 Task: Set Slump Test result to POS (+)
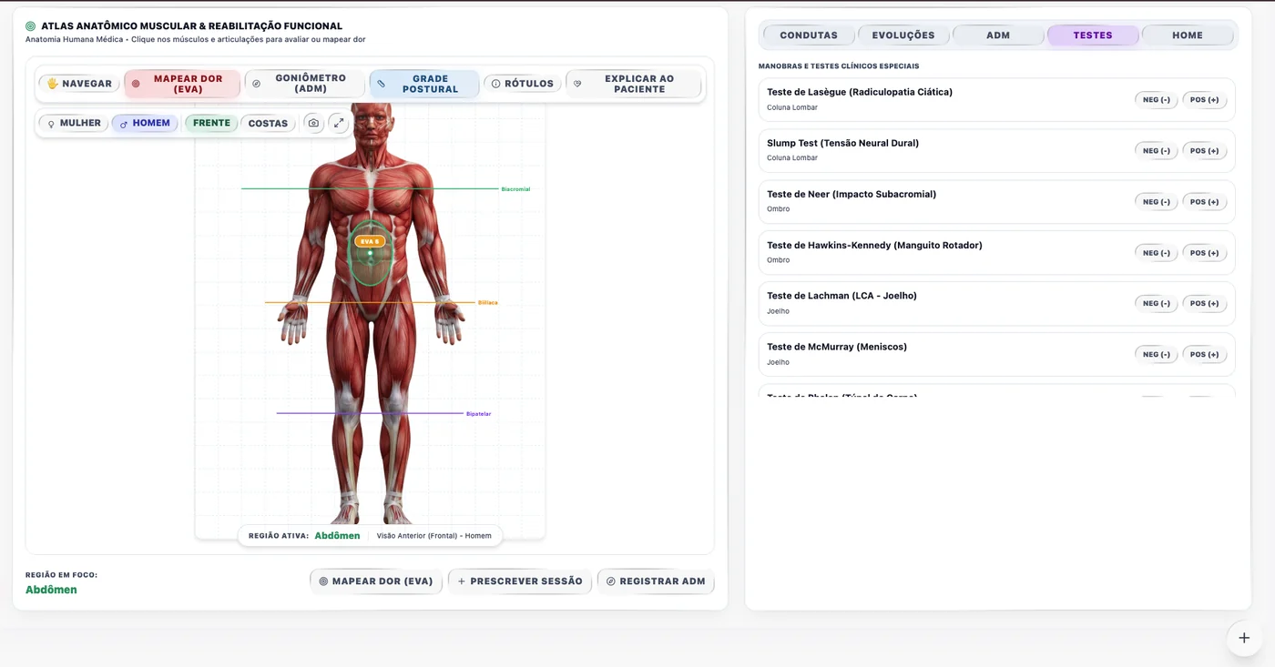pyautogui.click(x=1204, y=151)
